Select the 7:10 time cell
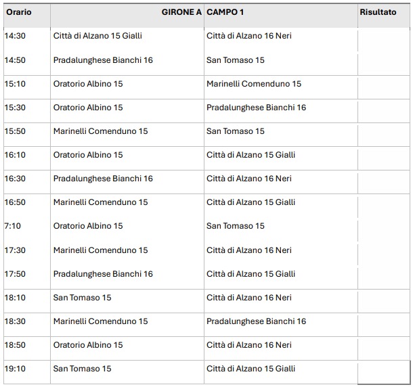Screen dimensions: 413x387 click(x=13, y=226)
